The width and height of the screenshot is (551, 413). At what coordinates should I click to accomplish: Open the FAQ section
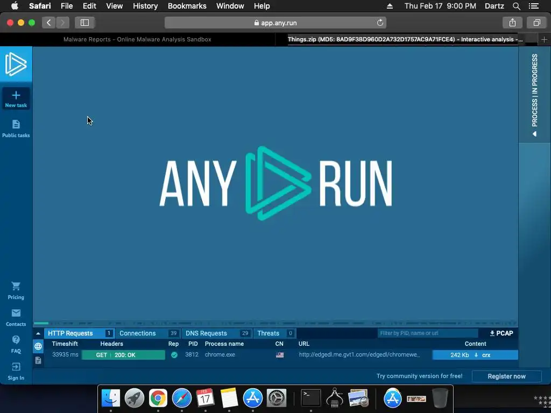coord(16,345)
